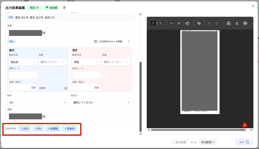Open the 税率 dropdown showing 8%
This screenshot has width=259, height=149.
(x=38, y=102)
